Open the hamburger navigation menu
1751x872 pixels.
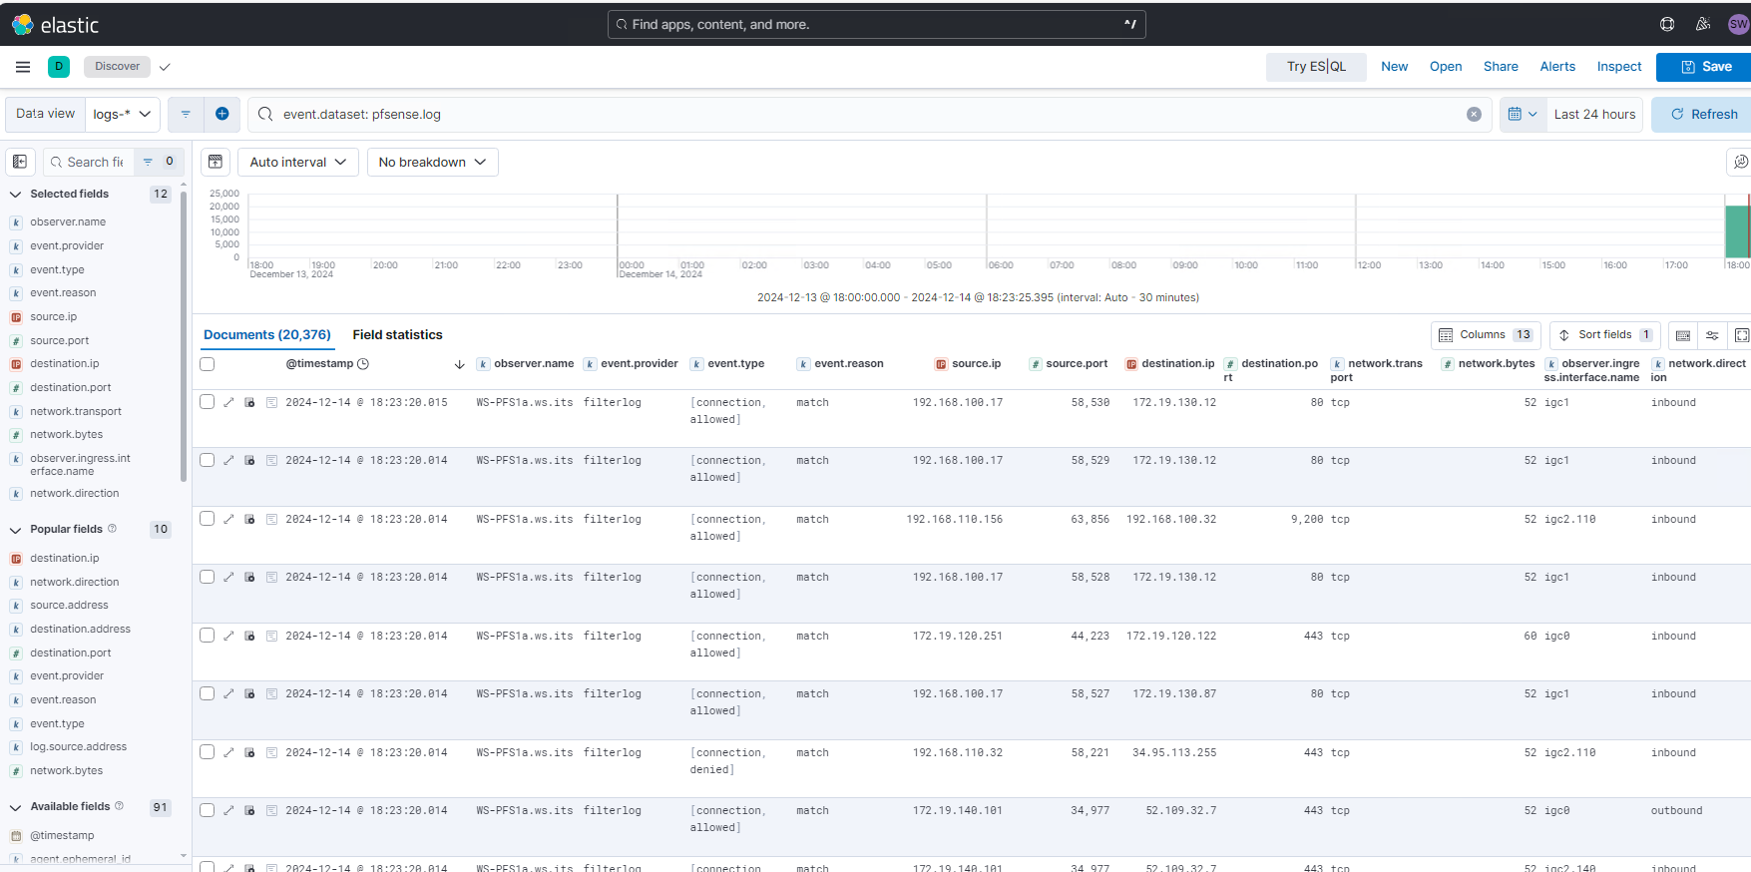coord(23,67)
